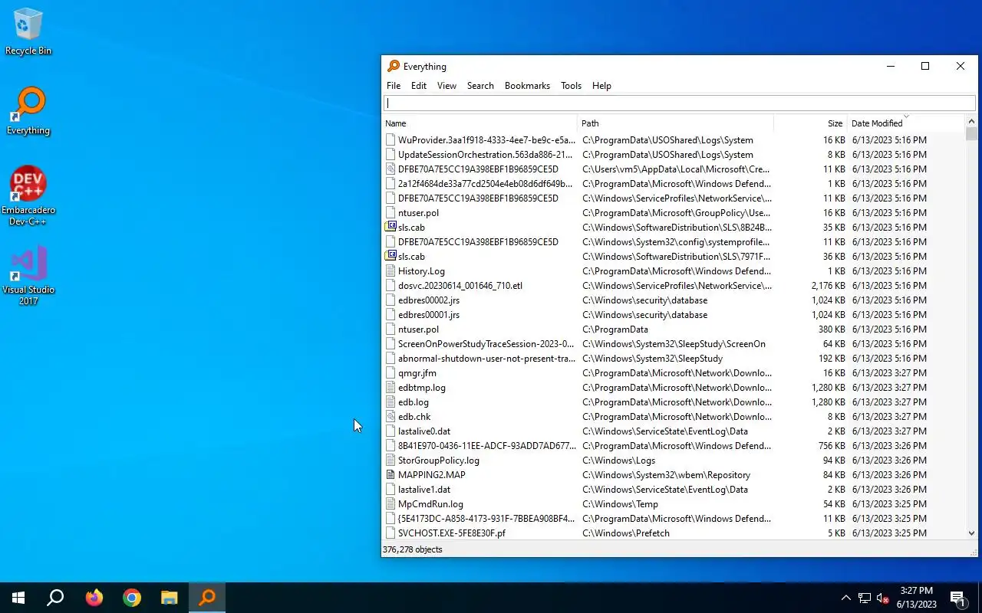The image size is (982, 613).
Task: Open the Search menu
Action: 480,86
